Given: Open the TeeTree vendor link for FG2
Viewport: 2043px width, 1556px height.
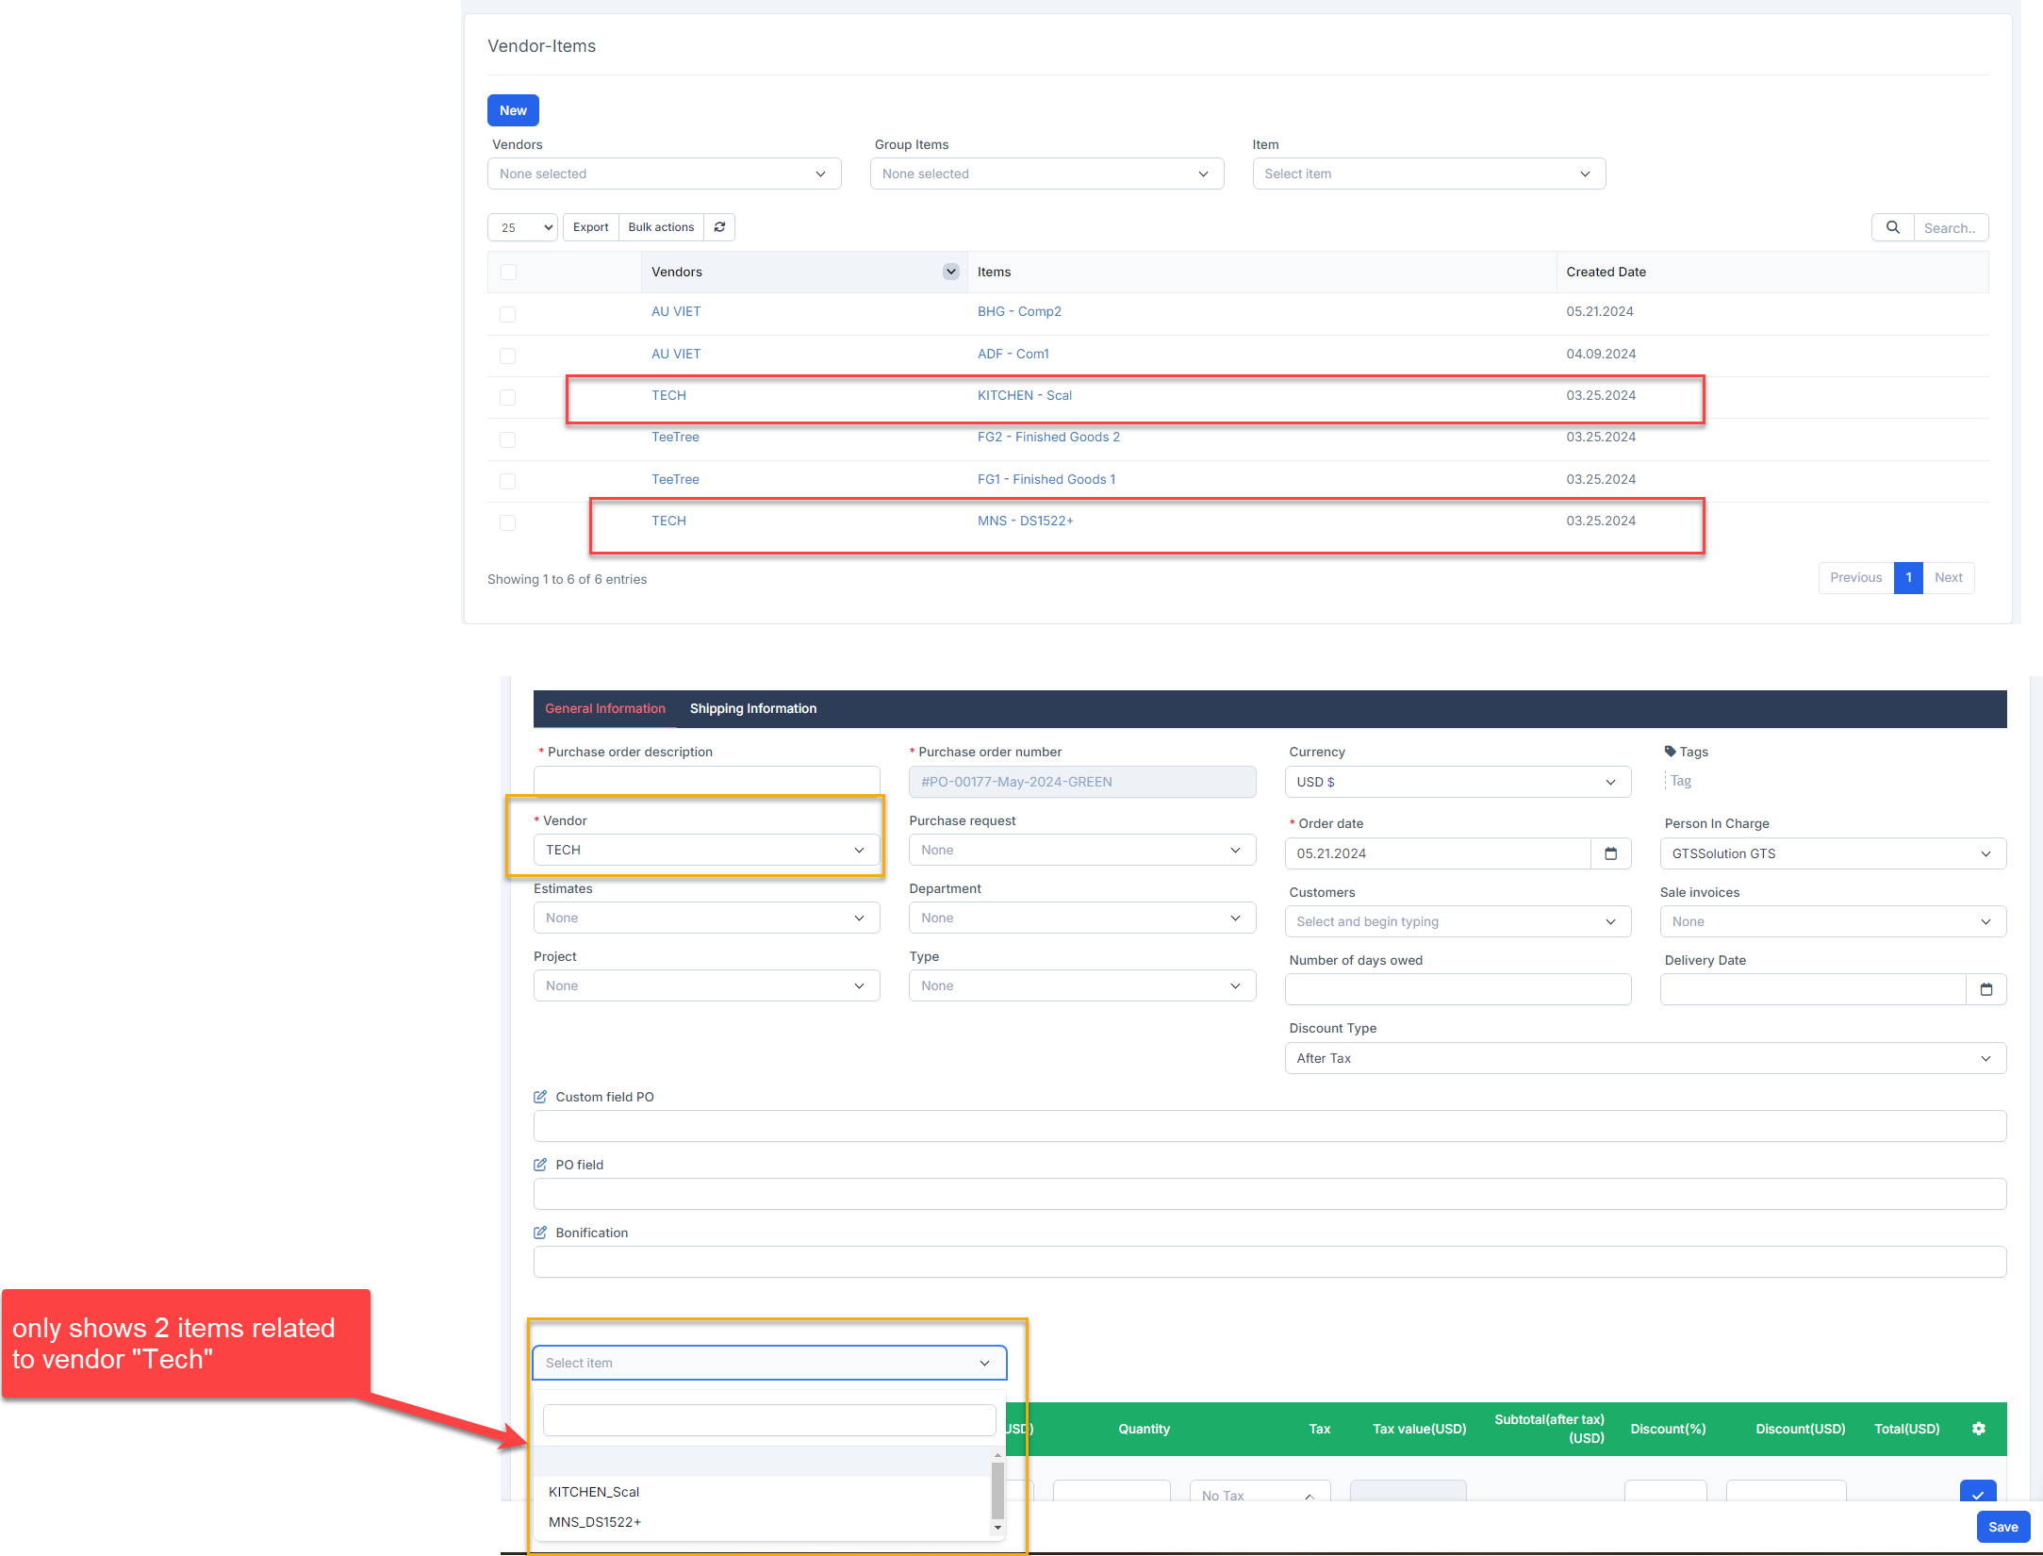Looking at the screenshot, I should tap(675, 437).
